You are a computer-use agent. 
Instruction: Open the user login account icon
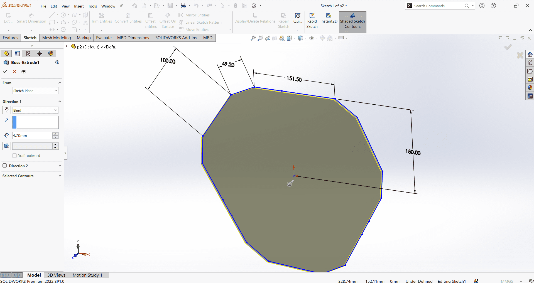[482, 6]
